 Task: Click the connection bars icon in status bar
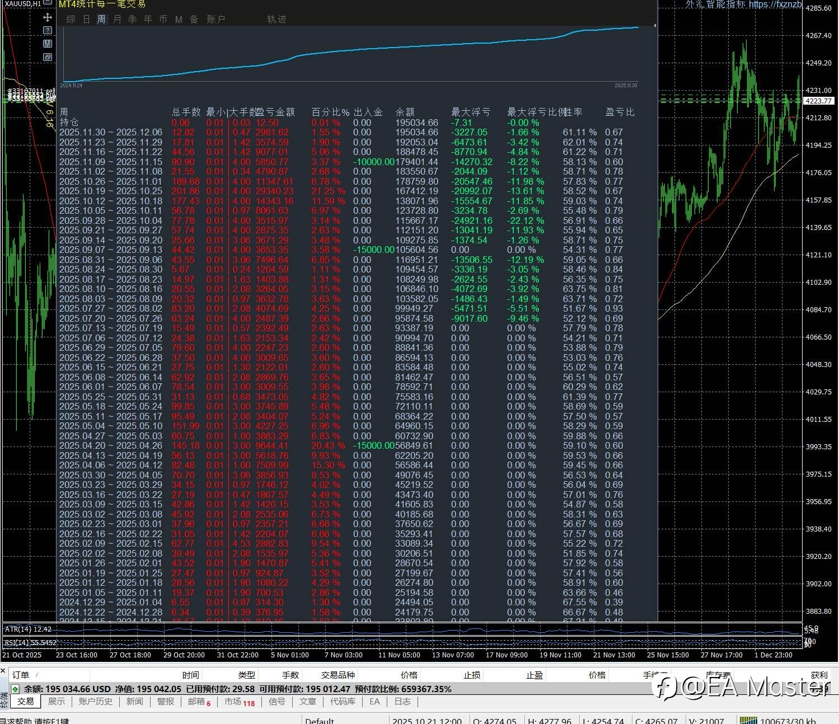[748, 721]
